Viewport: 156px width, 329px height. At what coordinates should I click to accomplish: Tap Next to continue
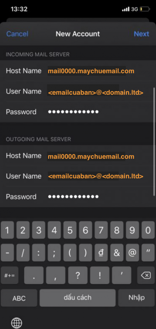[141, 34]
